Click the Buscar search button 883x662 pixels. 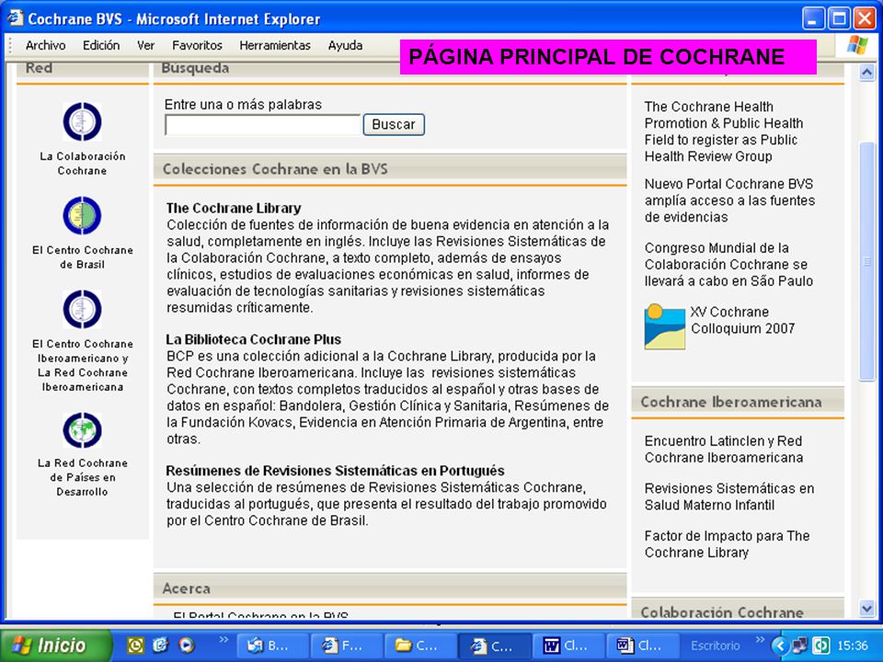click(394, 124)
